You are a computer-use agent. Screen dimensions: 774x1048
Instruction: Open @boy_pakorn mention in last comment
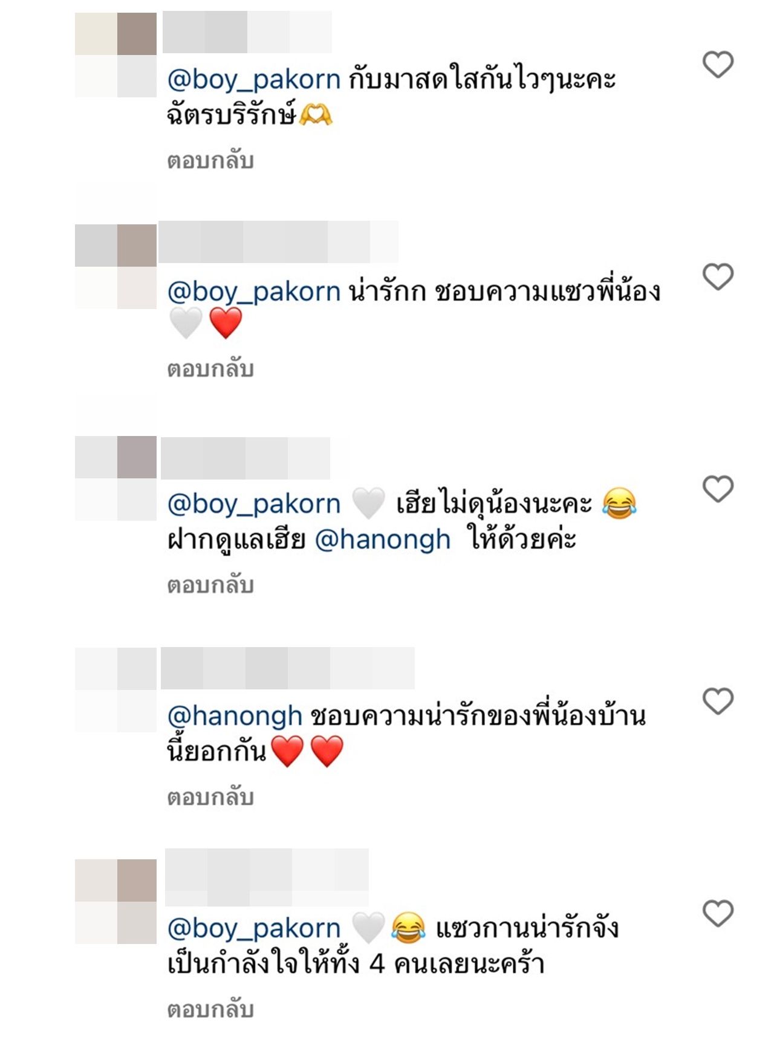(254, 928)
